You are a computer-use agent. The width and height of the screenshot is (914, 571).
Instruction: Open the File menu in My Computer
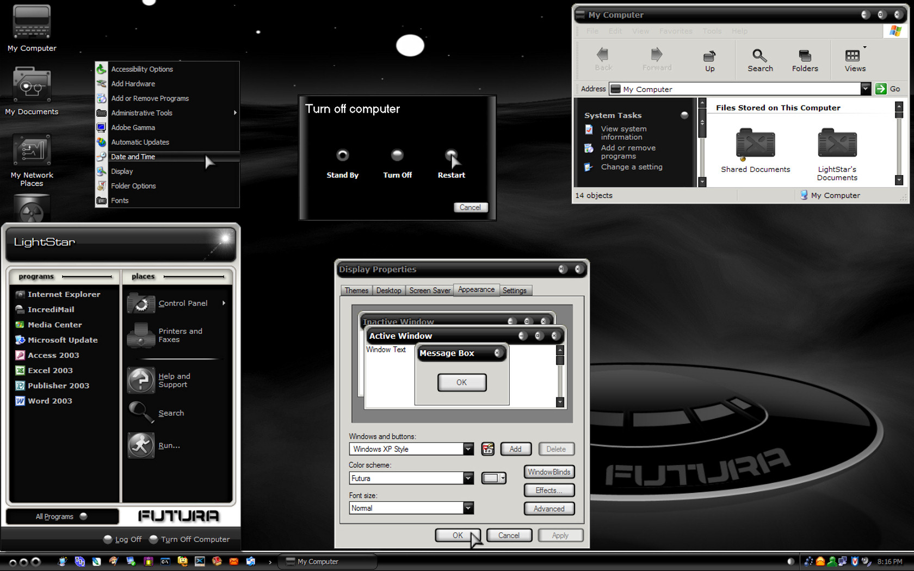(x=592, y=31)
